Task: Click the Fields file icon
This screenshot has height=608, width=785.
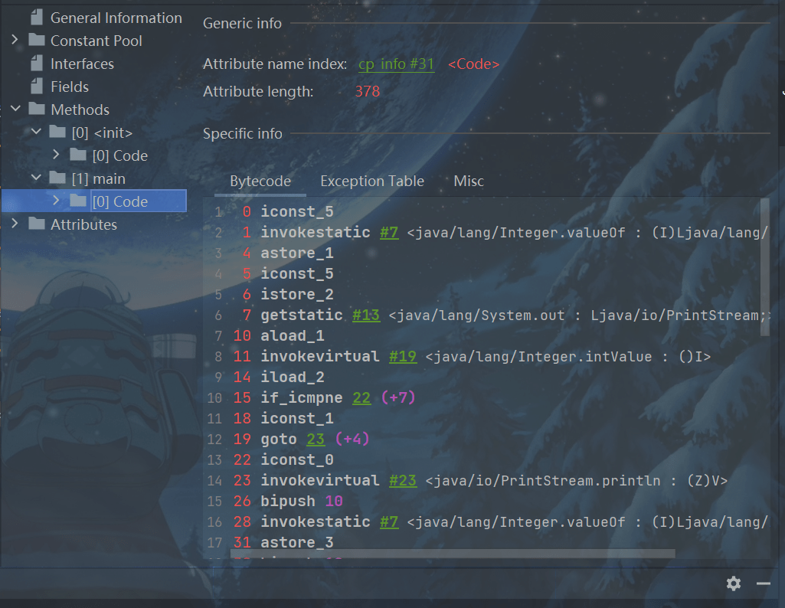Action: click(x=37, y=87)
